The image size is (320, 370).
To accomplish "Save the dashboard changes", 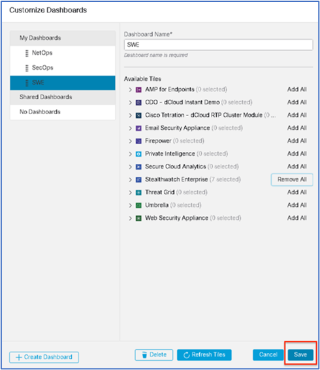I will point(300,355).
